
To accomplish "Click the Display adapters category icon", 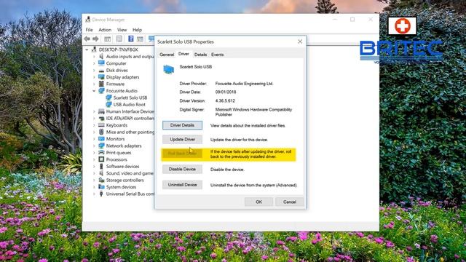I will pyautogui.click(x=101, y=77).
